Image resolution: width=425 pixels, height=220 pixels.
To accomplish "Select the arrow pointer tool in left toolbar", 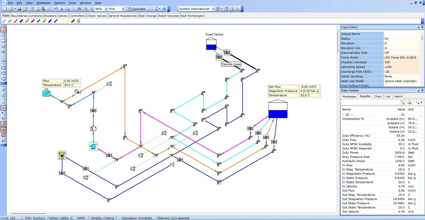I will pyautogui.click(x=3, y=30).
